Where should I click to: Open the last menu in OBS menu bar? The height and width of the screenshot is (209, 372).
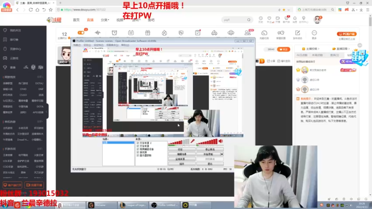(x=125, y=45)
